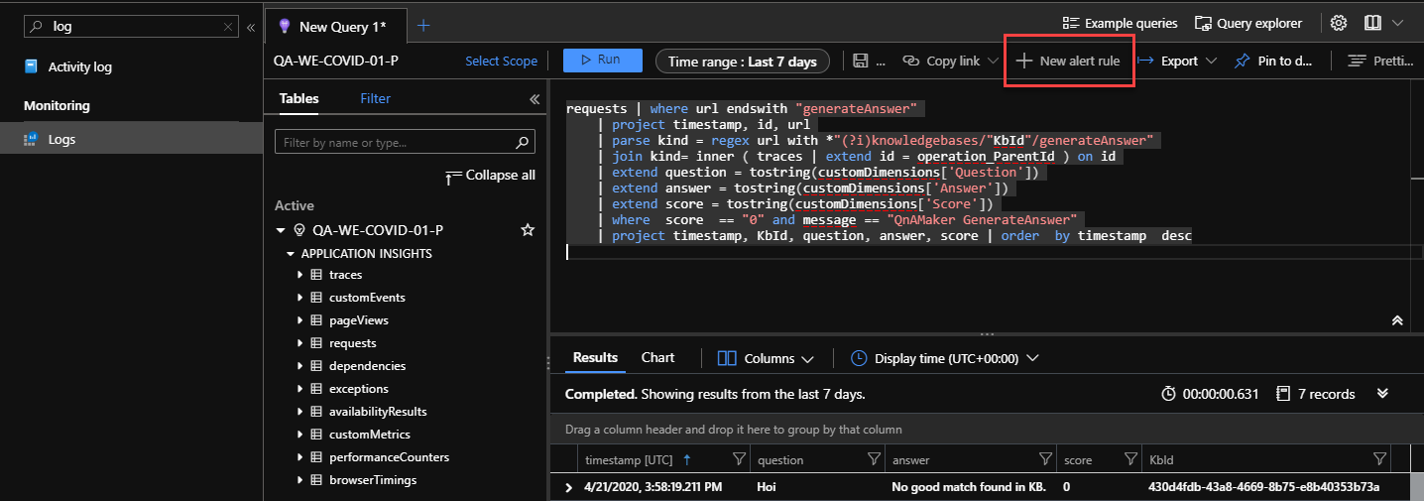Expand the chevron next to the book icon
1424x501 pixels.
tap(1398, 23)
